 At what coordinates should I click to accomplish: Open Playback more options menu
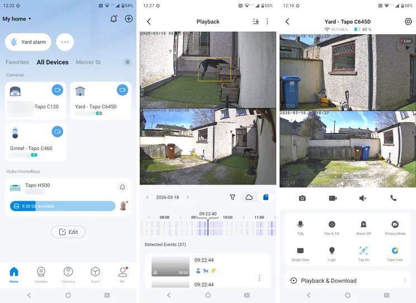[x=267, y=21]
